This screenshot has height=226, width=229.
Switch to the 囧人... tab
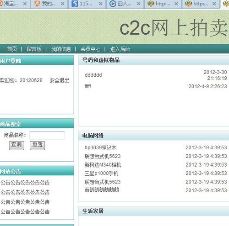[x=124, y=4]
